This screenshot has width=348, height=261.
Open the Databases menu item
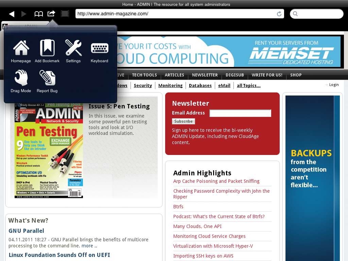pos(200,85)
